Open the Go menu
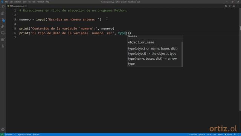This screenshot has height=136, width=241. (29, 2)
